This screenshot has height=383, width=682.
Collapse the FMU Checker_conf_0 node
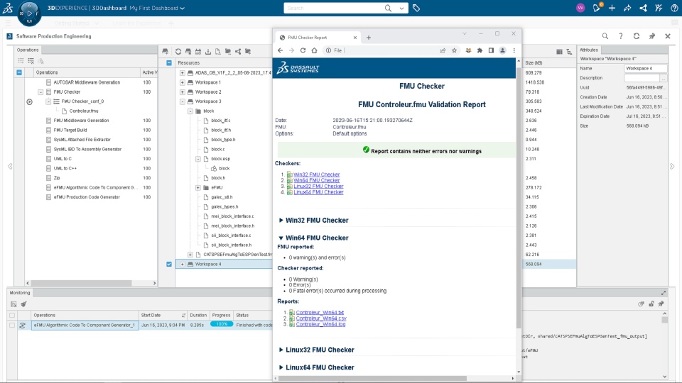pyautogui.click(x=48, y=101)
